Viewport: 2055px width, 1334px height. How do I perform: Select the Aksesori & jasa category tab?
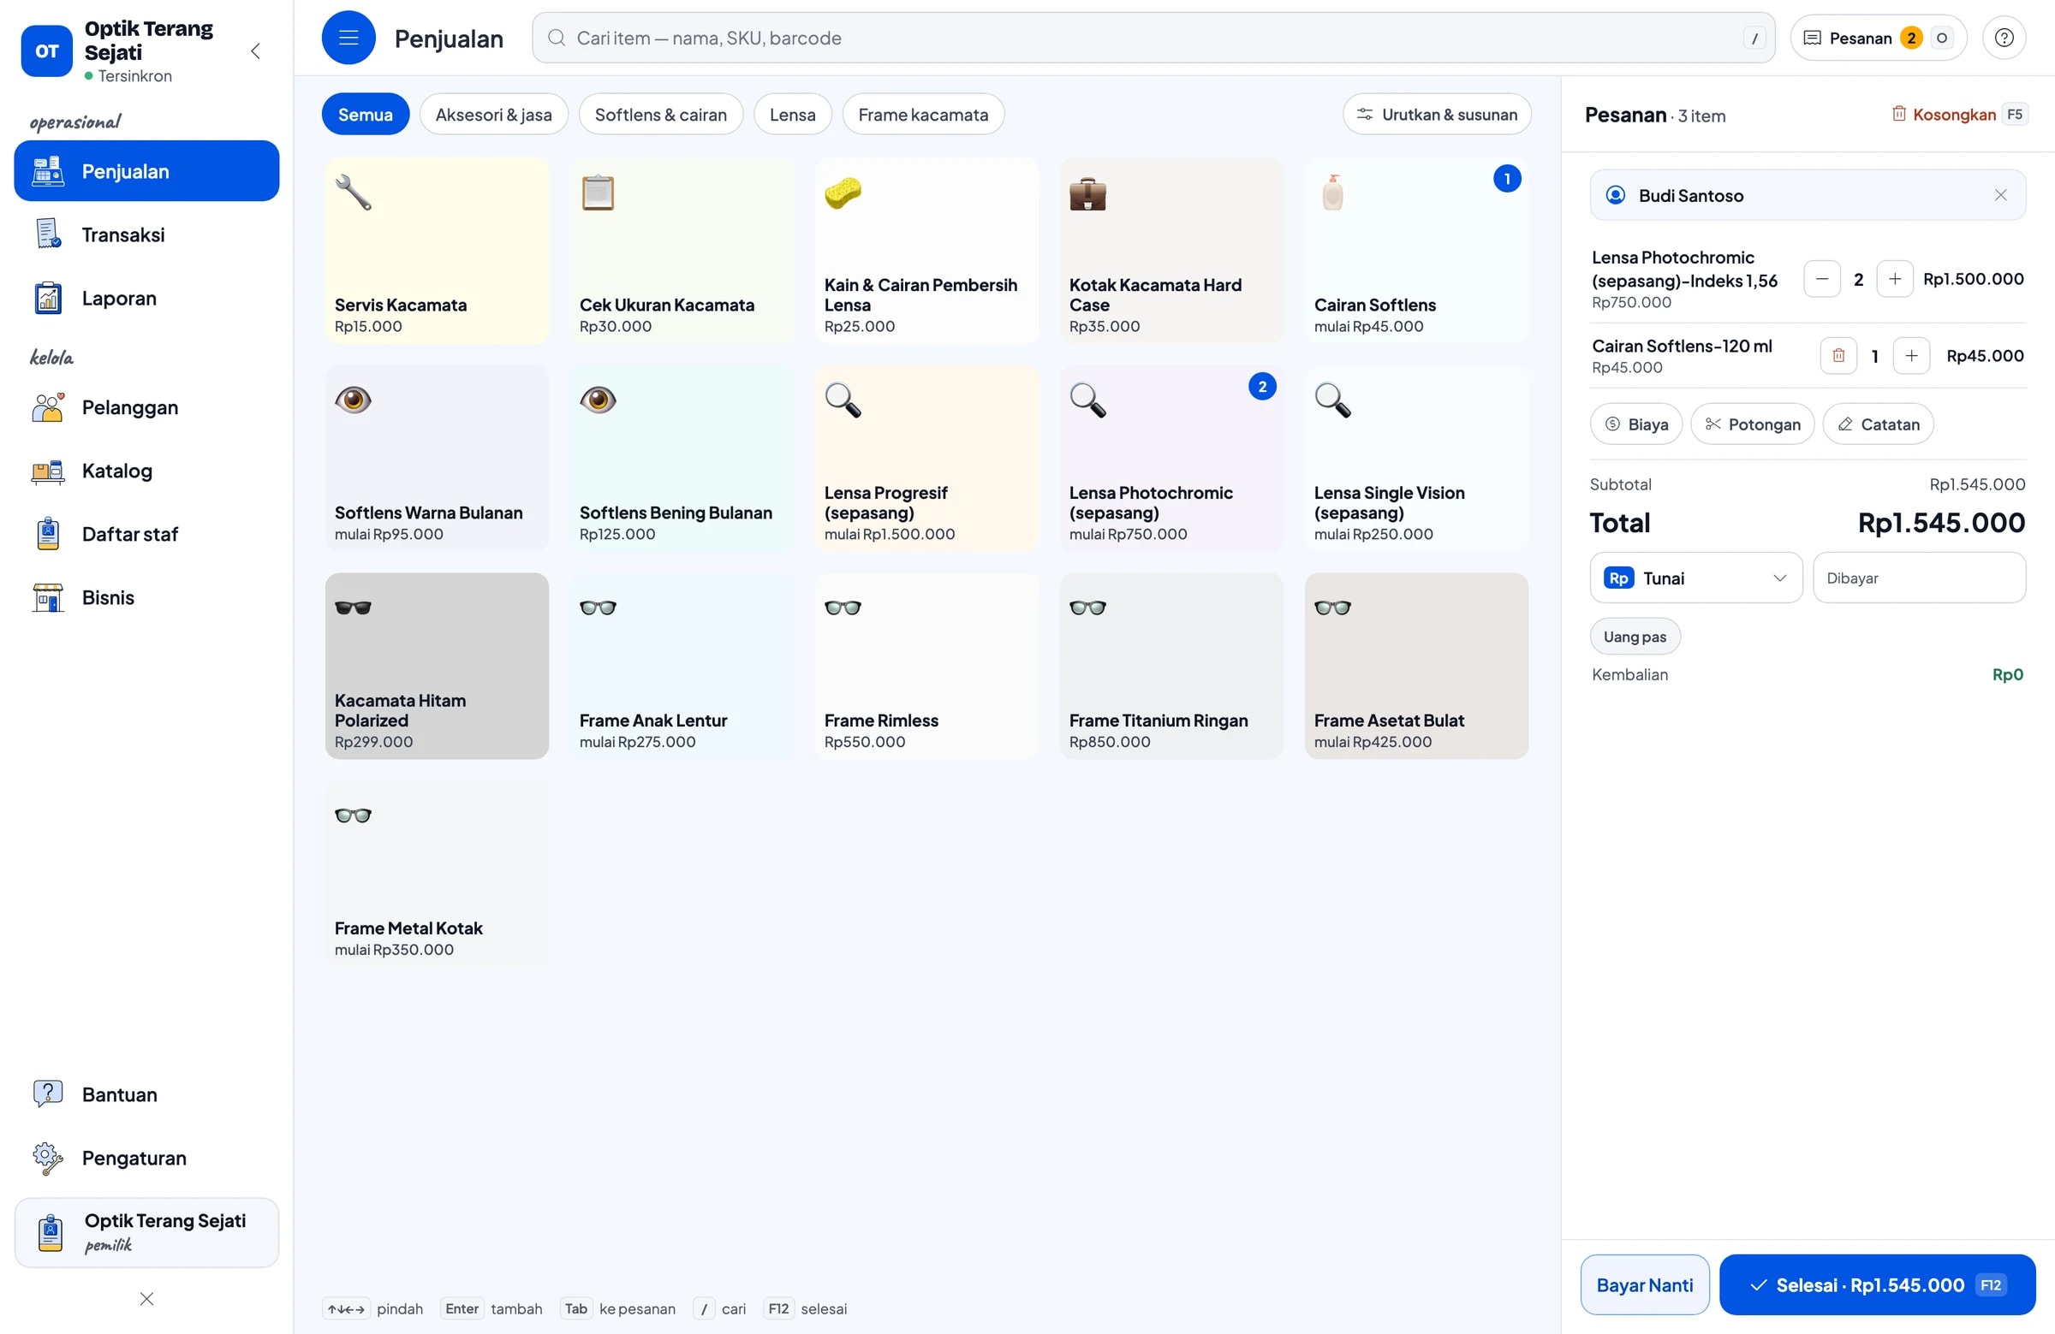coord(493,114)
